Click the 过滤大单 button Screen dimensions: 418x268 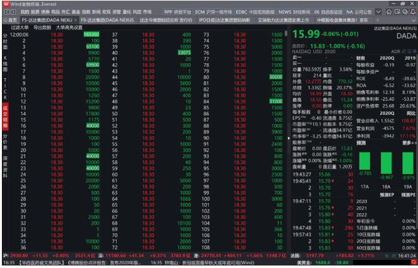click(20, 28)
